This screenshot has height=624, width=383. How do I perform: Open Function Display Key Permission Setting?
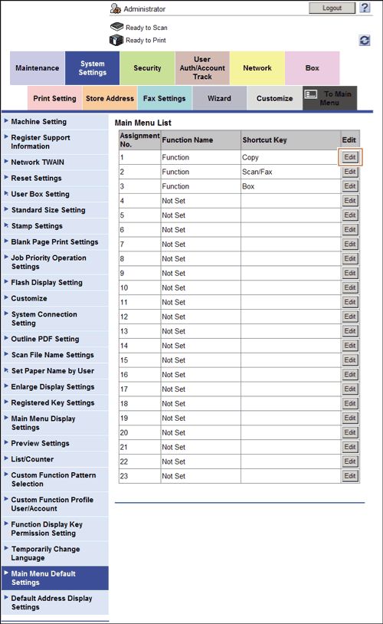click(54, 529)
